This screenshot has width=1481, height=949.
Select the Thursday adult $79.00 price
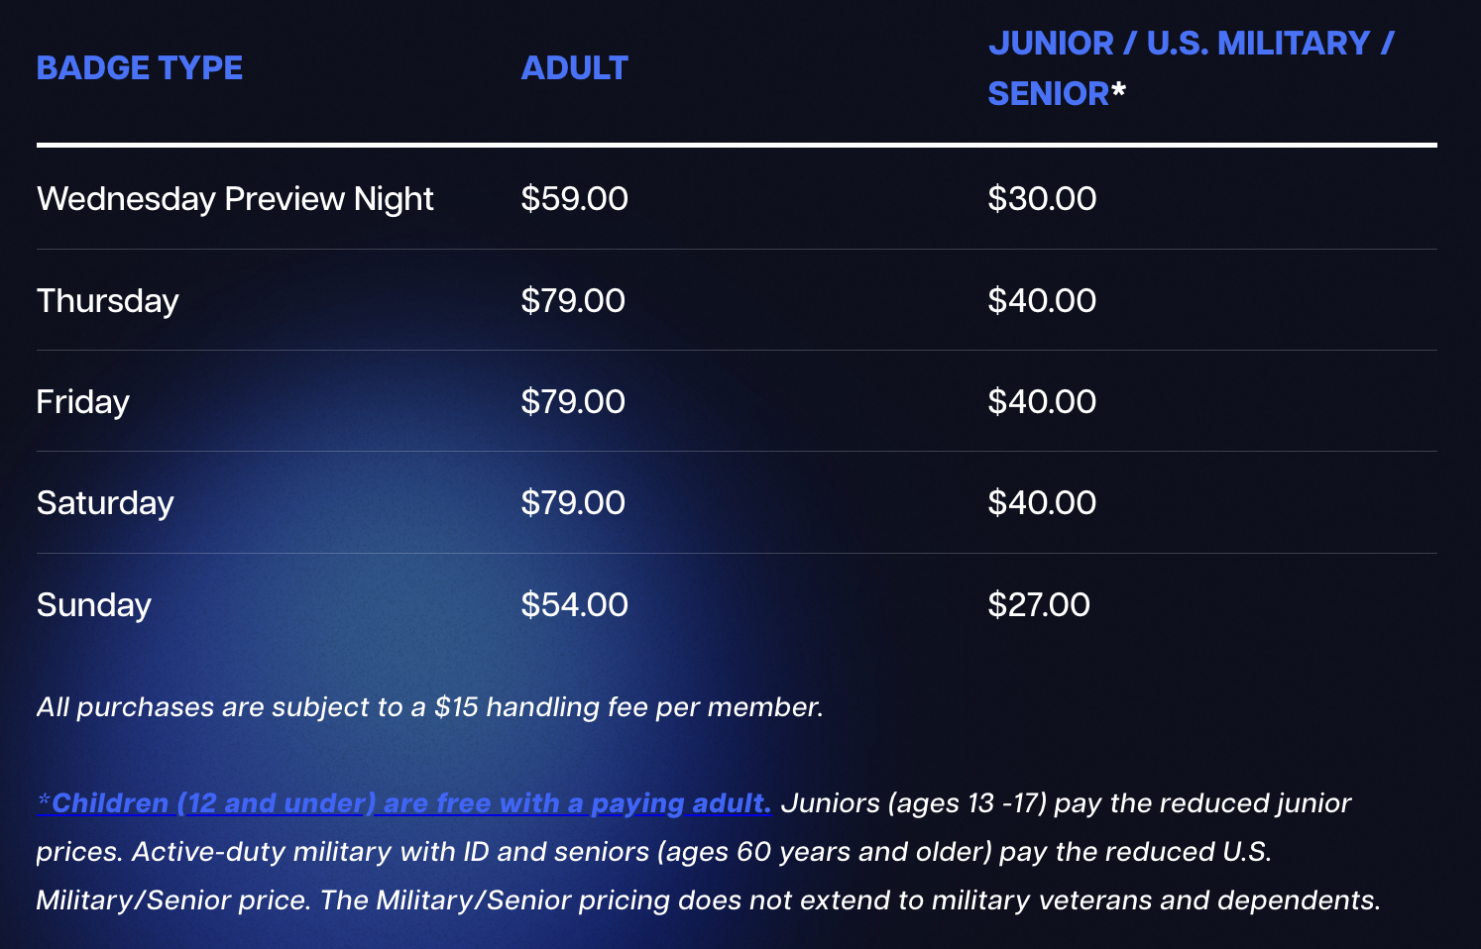click(x=573, y=300)
